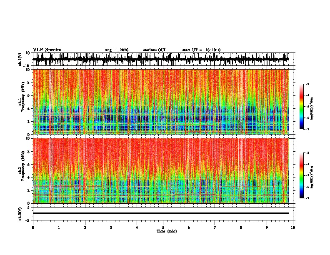Click the "-7" label on ch.2 colorbar

click(x=307, y=198)
